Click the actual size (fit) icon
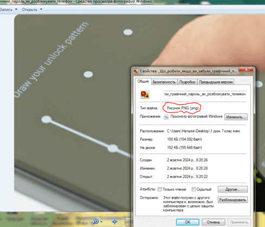 [x=115, y=222]
